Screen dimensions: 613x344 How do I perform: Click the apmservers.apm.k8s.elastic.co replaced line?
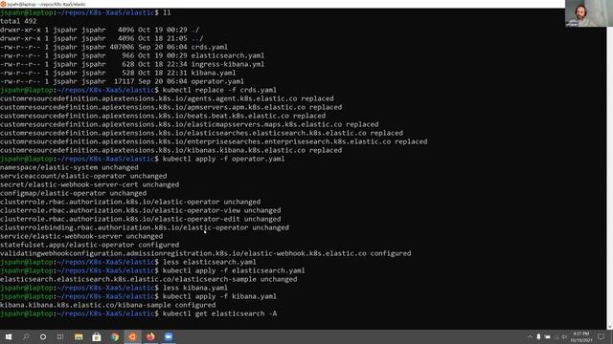point(171,107)
